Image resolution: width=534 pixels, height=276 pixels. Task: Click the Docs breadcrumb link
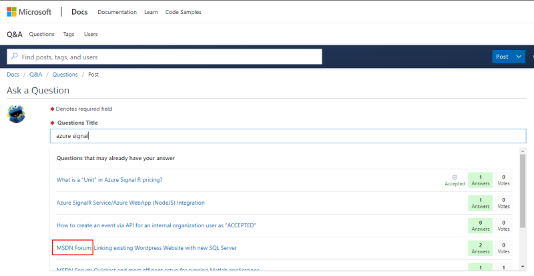point(13,75)
